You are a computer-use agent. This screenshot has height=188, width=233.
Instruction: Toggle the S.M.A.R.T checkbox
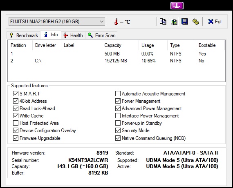pos(16,94)
